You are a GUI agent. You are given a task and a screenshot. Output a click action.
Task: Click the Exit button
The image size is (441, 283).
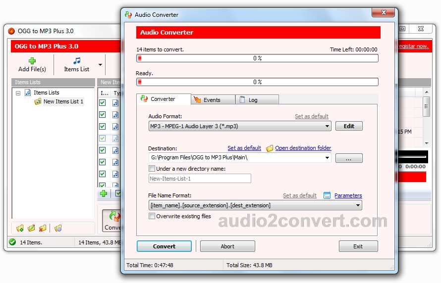[358, 246]
